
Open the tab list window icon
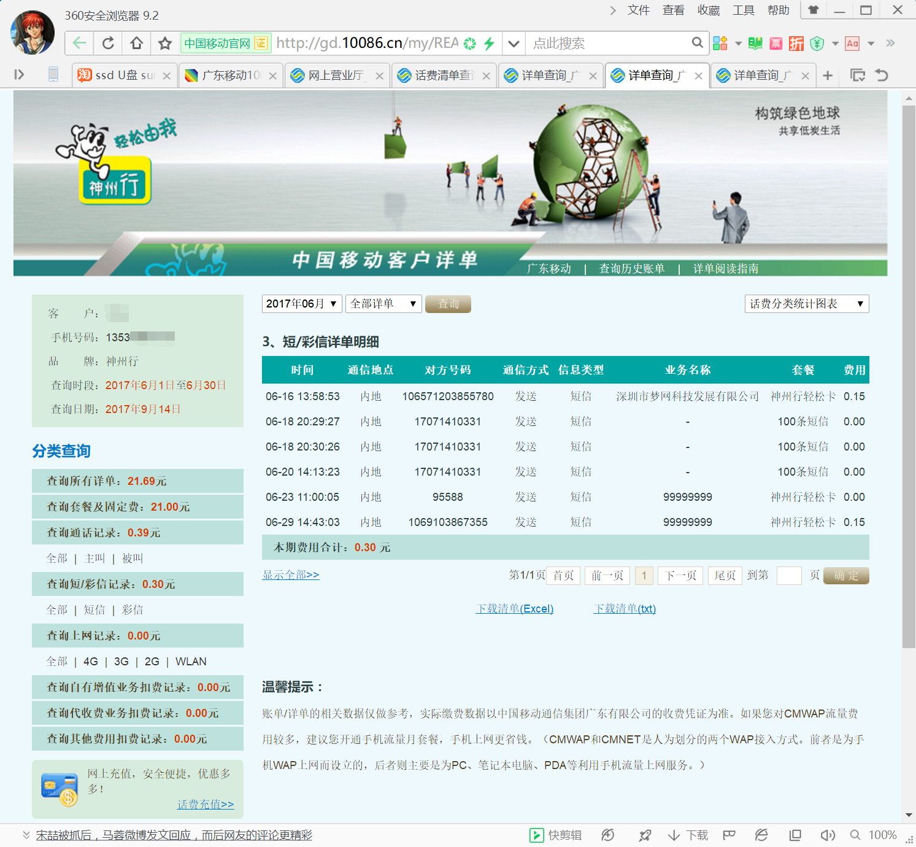pyautogui.click(x=858, y=75)
